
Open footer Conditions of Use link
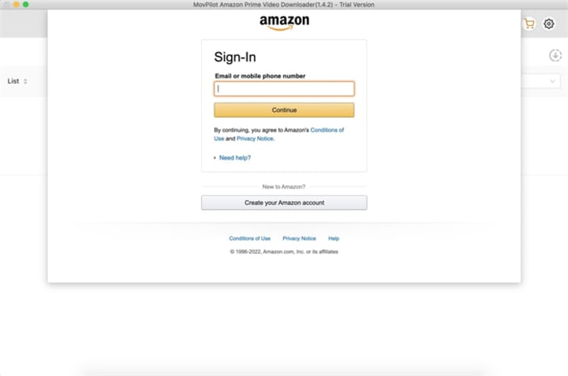249,239
